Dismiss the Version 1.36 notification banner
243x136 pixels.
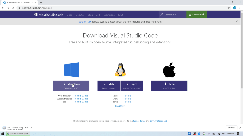(237, 21)
